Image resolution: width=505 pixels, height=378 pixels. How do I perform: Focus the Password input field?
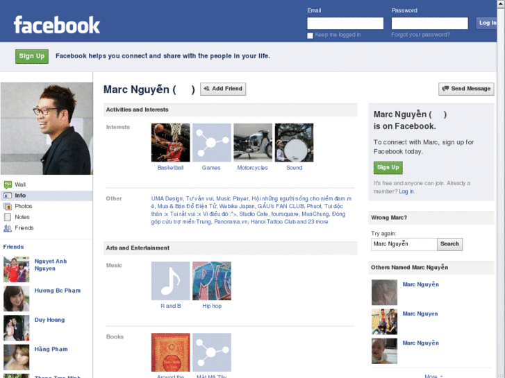coord(430,23)
